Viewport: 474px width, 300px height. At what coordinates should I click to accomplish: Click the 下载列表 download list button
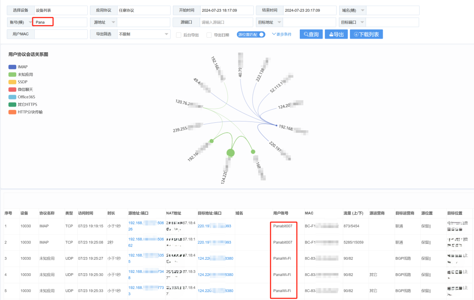click(366, 35)
